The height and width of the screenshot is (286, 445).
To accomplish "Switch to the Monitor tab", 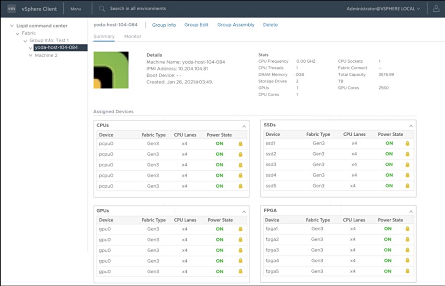I will pyautogui.click(x=133, y=37).
